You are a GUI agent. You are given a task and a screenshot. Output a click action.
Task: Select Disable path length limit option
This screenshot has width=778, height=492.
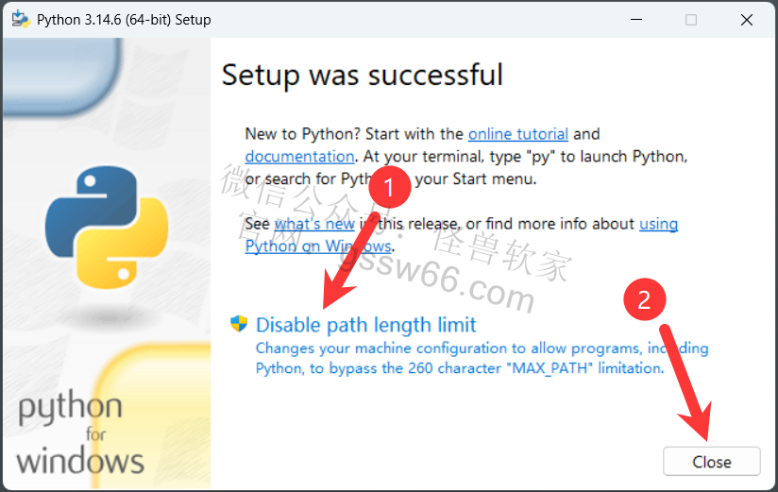365,325
